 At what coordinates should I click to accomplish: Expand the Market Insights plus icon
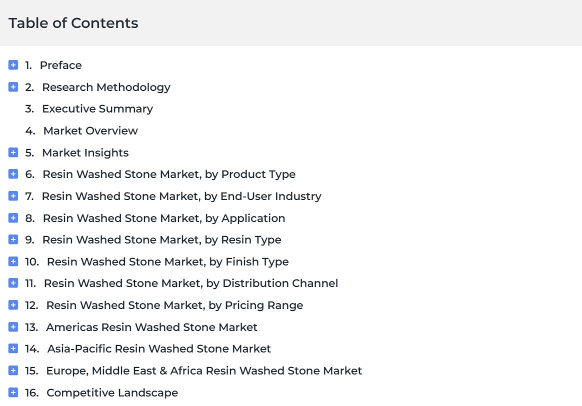[13, 152]
